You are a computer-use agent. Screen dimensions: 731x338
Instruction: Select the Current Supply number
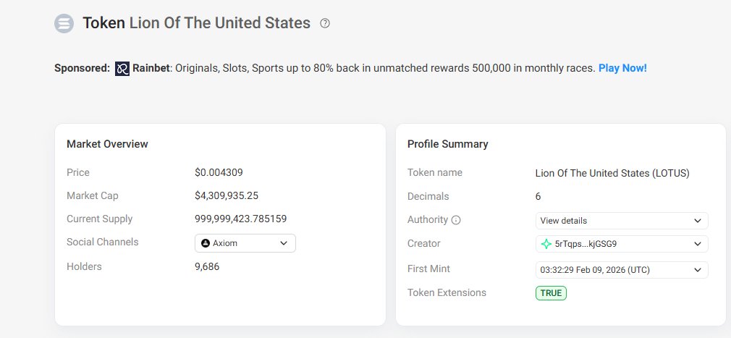(250, 219)
